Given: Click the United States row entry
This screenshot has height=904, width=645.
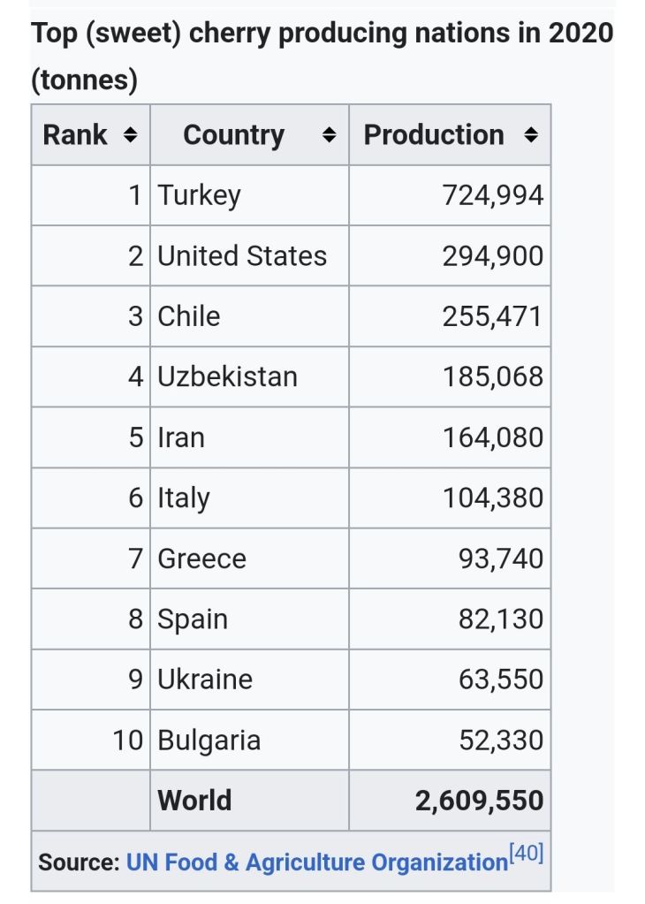Looking at the screenshot, I should pos(241,256).
